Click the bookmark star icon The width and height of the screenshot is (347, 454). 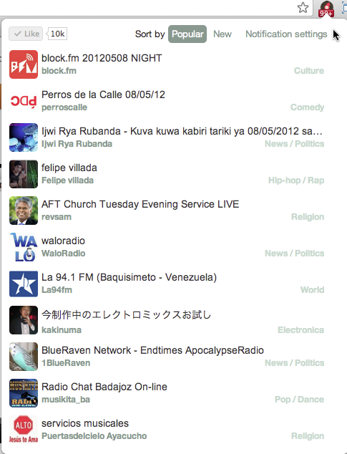[303, 8]
